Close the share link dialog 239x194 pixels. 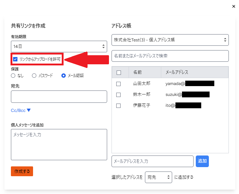click(234, 7)
